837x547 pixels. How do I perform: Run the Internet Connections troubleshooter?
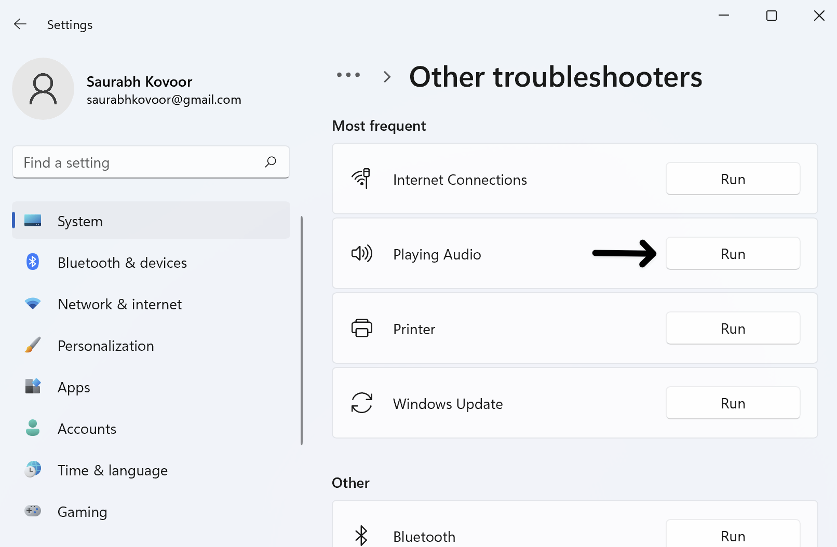tap(733, 179)
